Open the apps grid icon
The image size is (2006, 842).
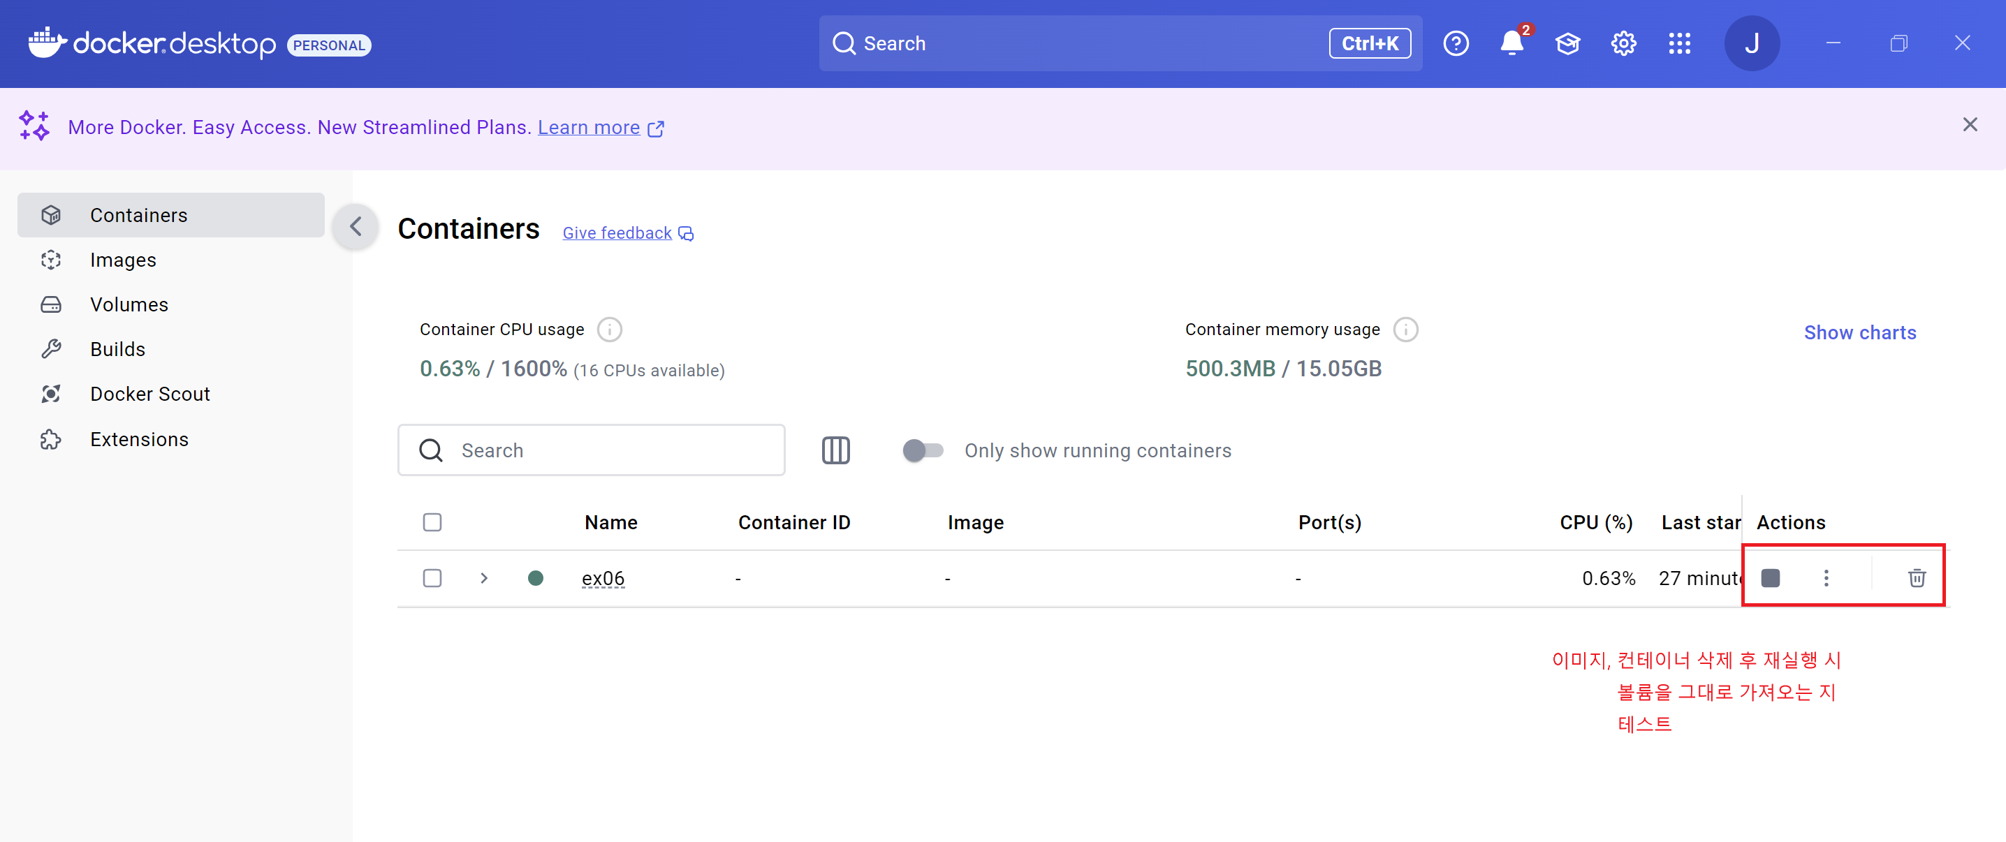click(1680, 43)
